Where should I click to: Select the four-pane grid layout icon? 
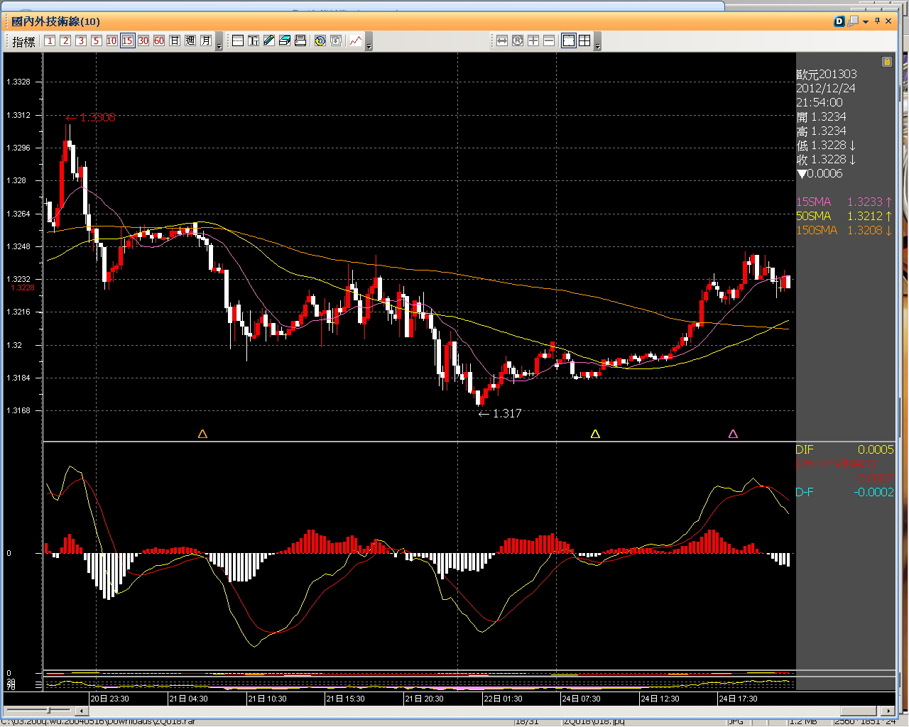coord(584,41)
